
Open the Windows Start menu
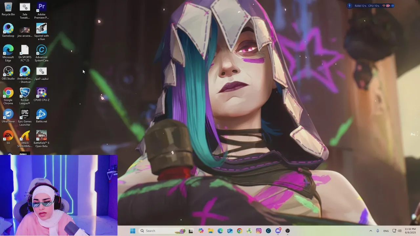coord(133,231)
